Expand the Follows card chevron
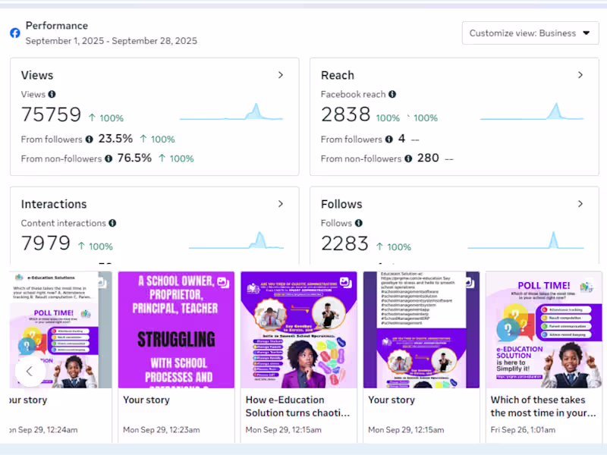 [x=580, y=204]
